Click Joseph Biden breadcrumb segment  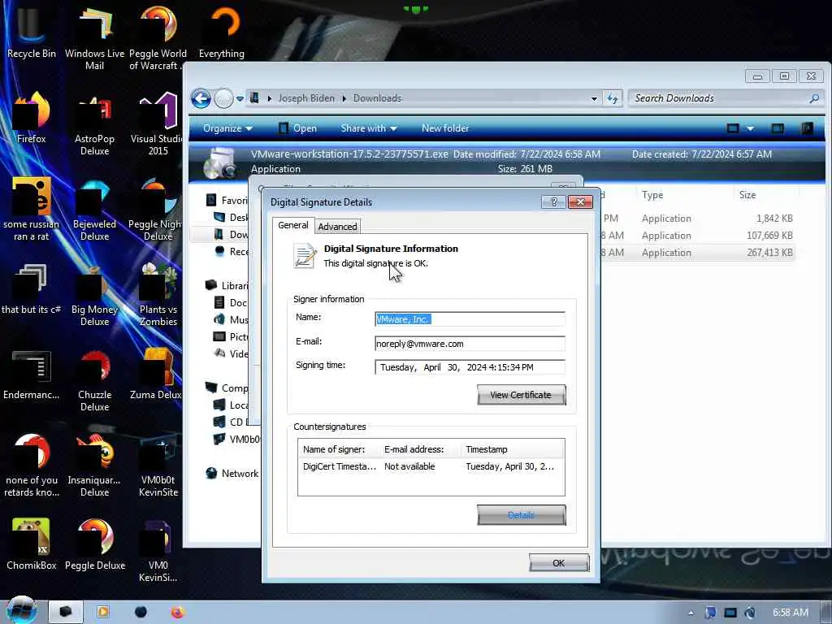coord(306,98)
